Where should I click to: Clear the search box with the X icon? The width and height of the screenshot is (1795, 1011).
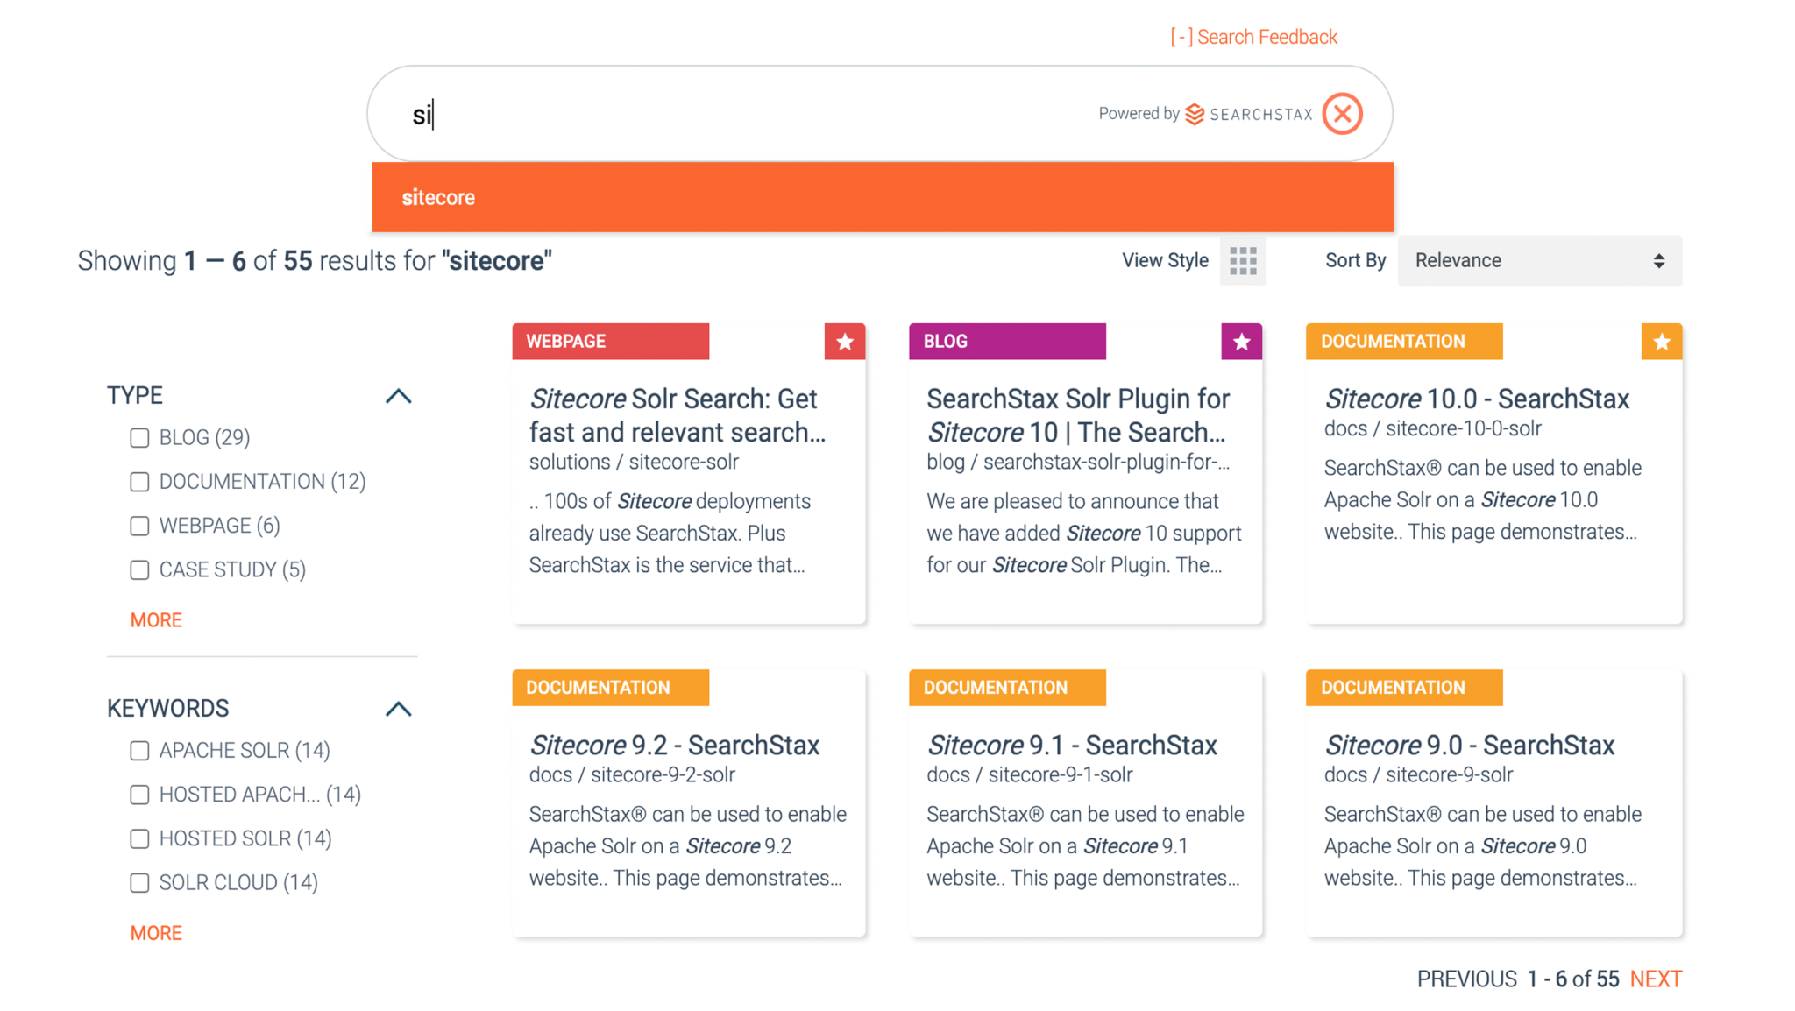1343,113
